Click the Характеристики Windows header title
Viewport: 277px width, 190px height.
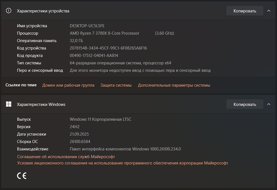pos(41,104)
